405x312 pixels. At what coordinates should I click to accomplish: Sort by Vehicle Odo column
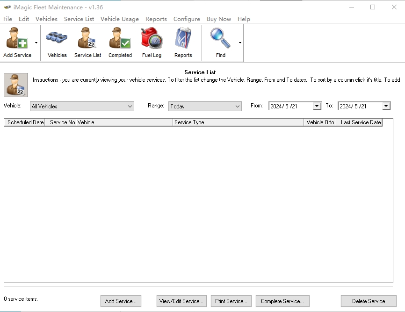(319, 122)
